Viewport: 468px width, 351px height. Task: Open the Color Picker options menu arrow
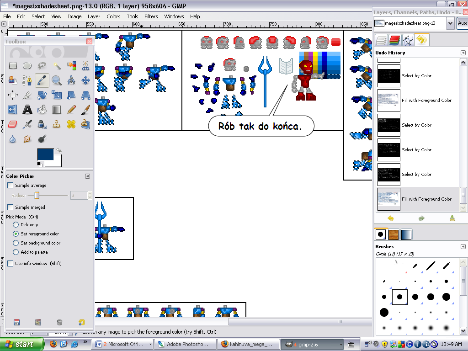tap(87, 176)
